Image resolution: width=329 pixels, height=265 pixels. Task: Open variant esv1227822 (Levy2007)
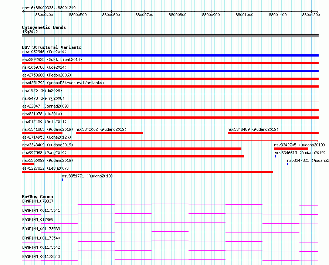[45, 168]
